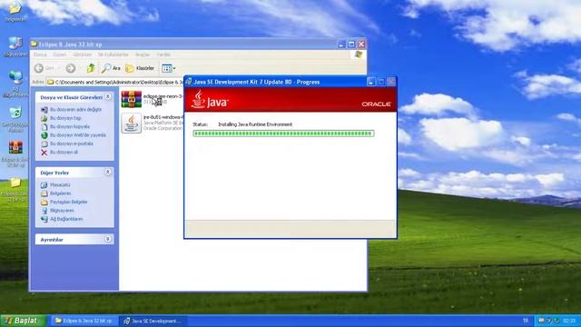Click the red X delete icon
This screenshot has height=327, width=581.
coord(44,153)
